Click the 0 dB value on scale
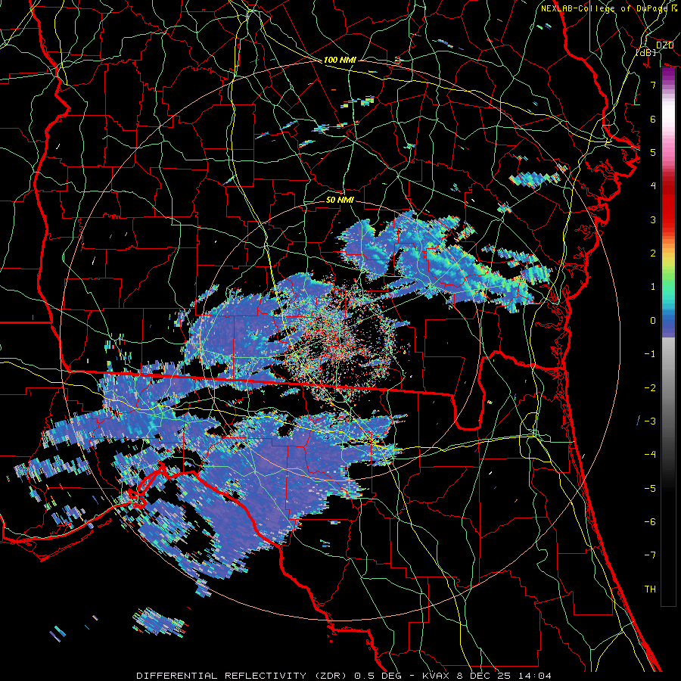The image size is (681, 681). (653, 321)
